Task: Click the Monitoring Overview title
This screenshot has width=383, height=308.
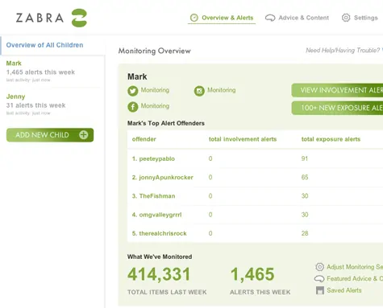Action: [x=155, y=51]
